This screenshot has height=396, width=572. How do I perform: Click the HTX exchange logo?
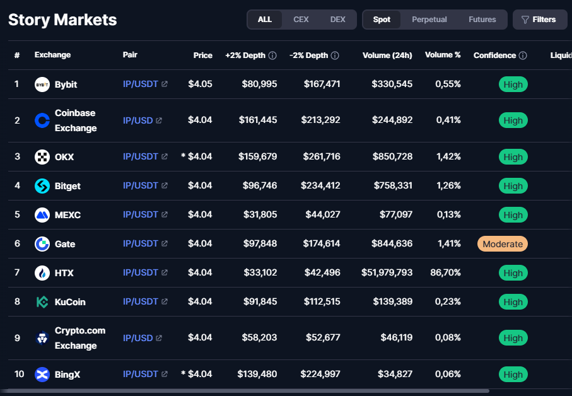coord(42,273)
